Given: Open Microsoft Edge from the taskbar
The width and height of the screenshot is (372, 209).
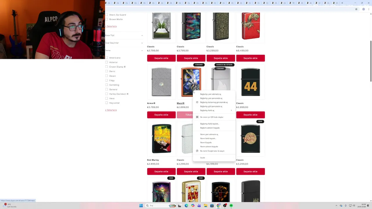Looking at the screenshot, I should (186, 206).
